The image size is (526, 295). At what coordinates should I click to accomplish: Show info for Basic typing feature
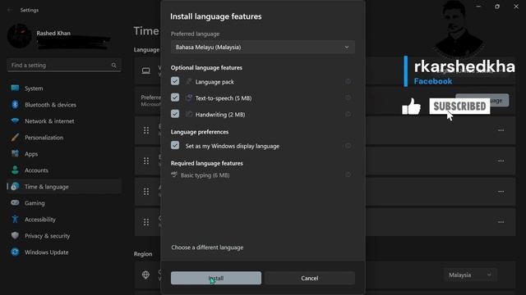pos(348,175)
